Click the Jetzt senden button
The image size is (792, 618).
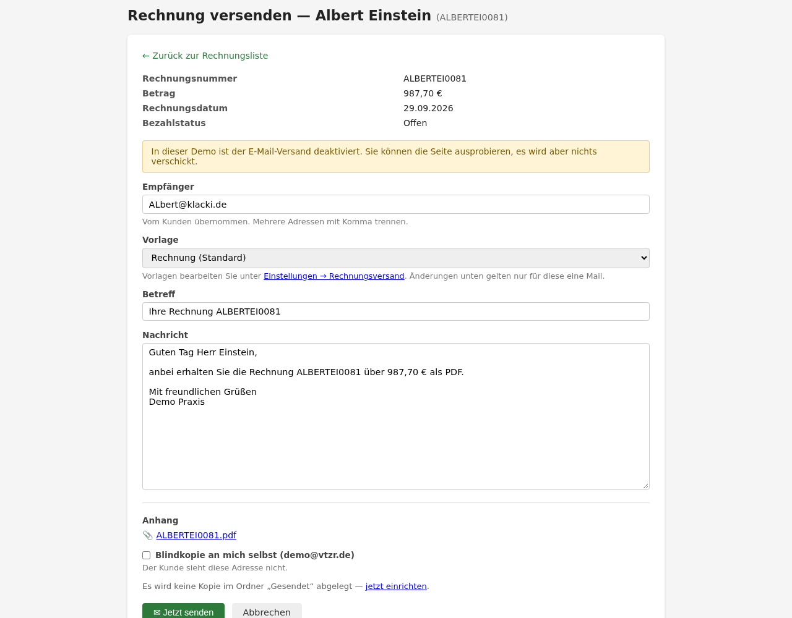point(183,611)
